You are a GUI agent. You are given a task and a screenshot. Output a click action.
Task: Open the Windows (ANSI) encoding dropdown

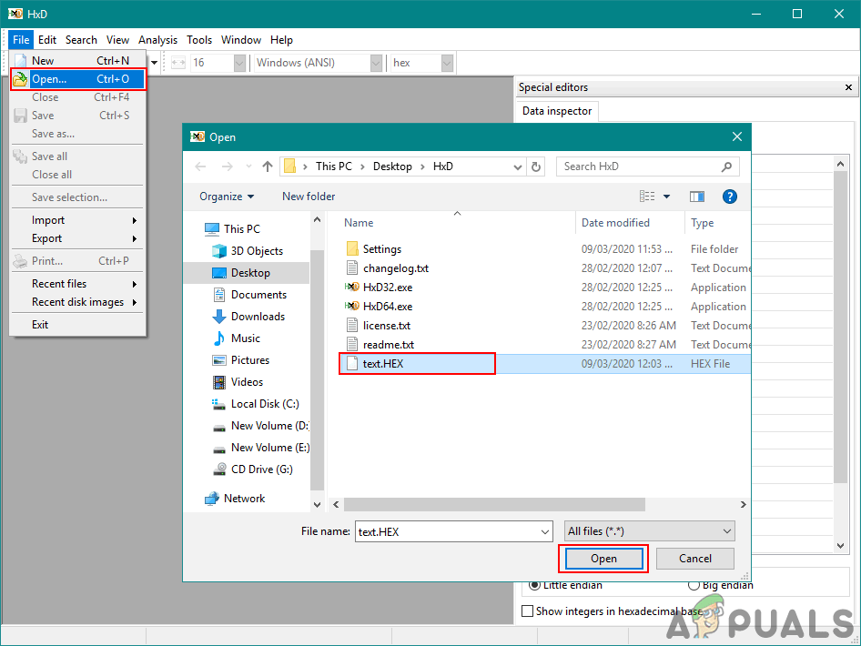tap(375, 63)
